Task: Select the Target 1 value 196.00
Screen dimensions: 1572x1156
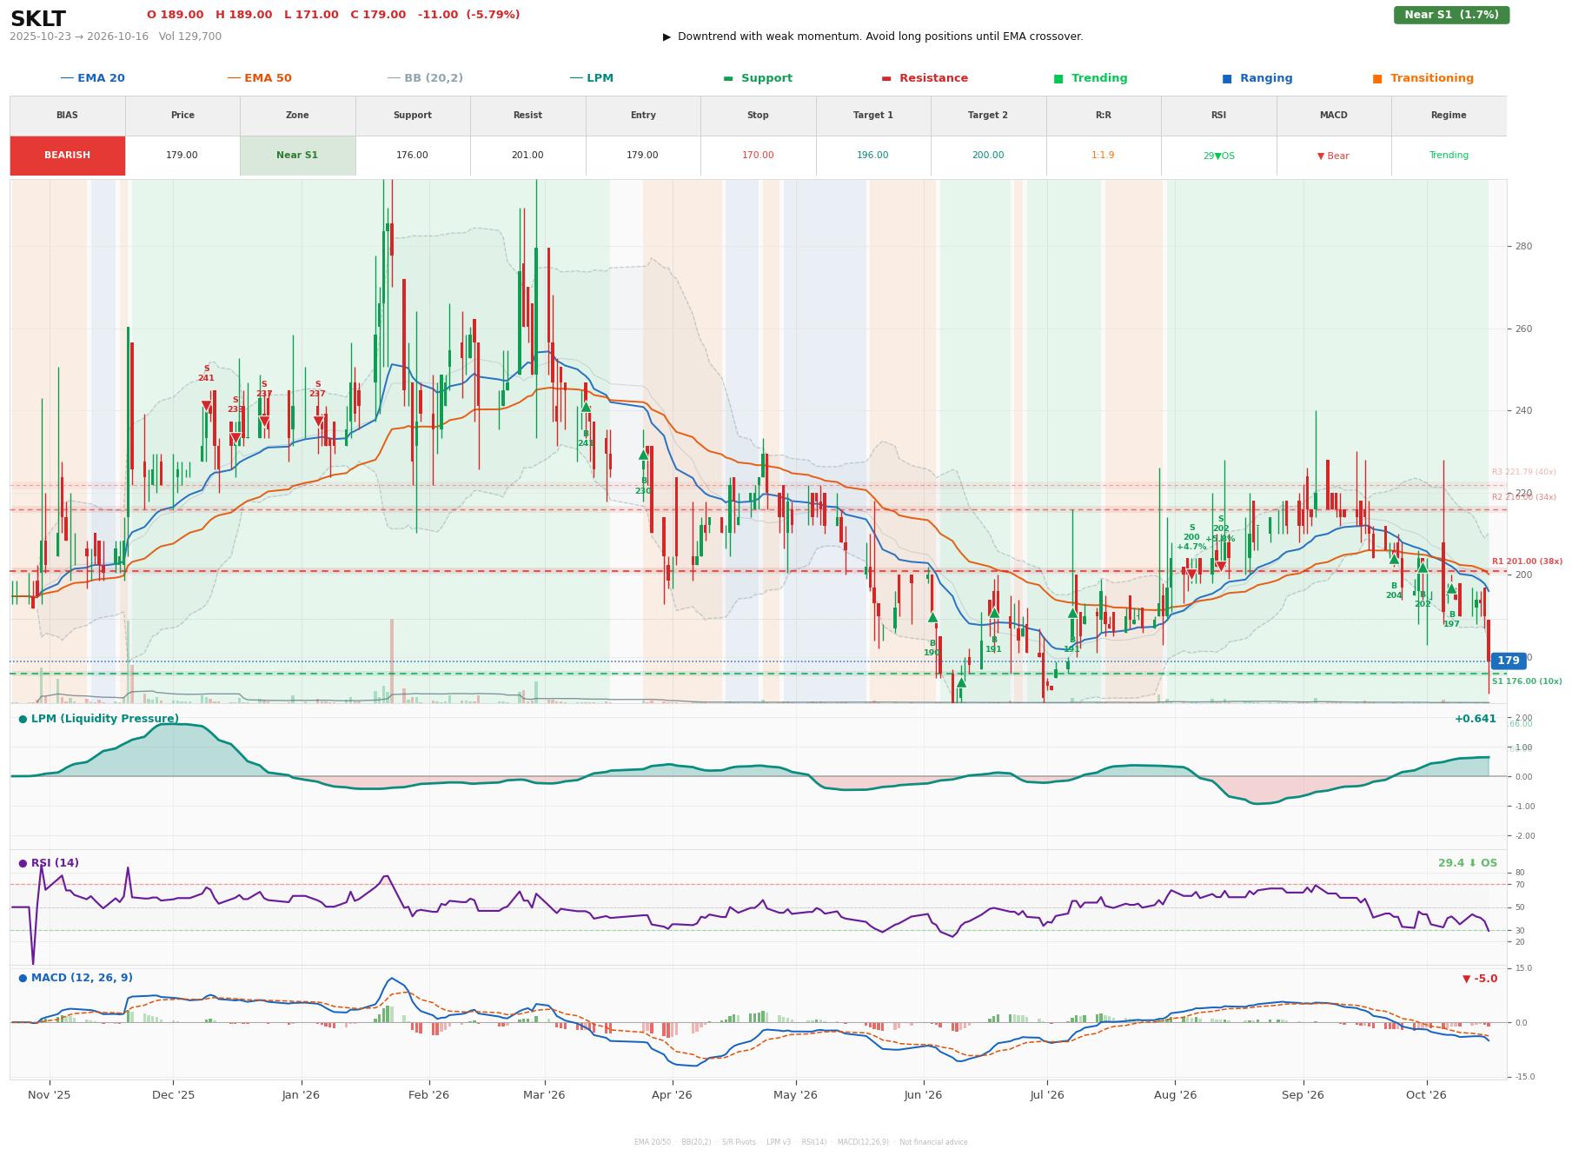Action: [872, 156]
